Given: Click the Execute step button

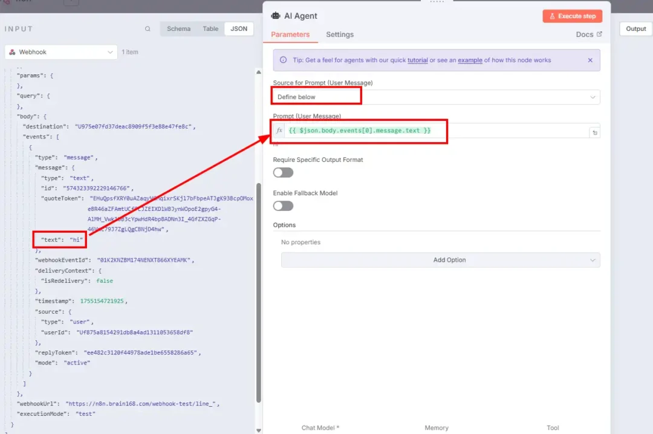Looking at the screenshot, I should (x=572, y=16).
